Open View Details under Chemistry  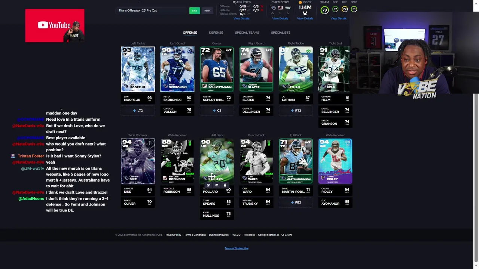[x=280, y=18]
